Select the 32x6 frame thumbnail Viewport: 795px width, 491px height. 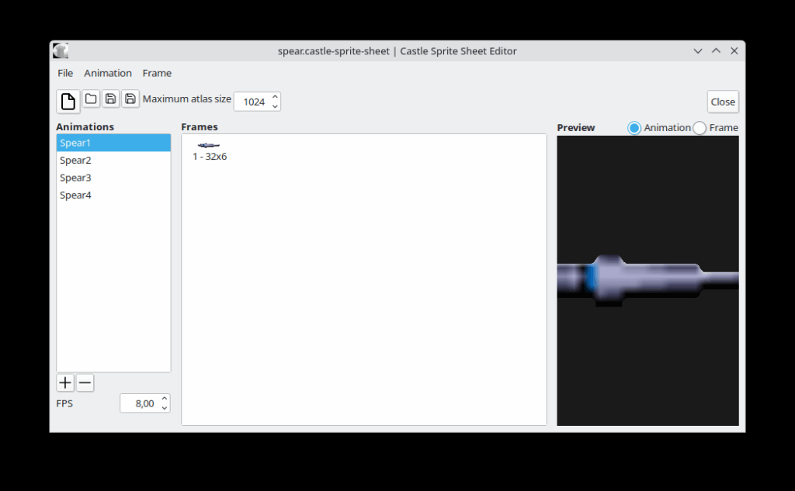(209, 146)
